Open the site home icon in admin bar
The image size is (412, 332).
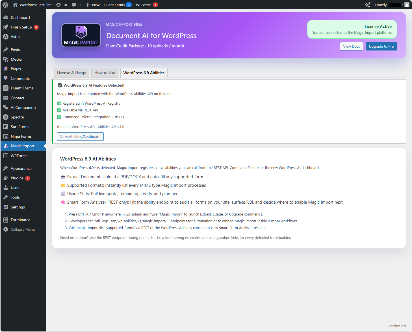tap(15, 5)
